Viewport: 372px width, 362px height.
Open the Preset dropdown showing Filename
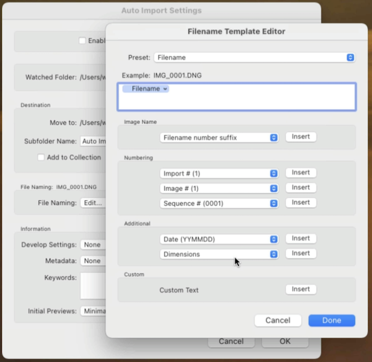254,58
